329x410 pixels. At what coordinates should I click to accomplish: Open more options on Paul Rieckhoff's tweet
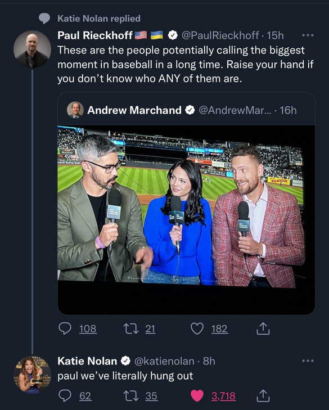[308, 35]
